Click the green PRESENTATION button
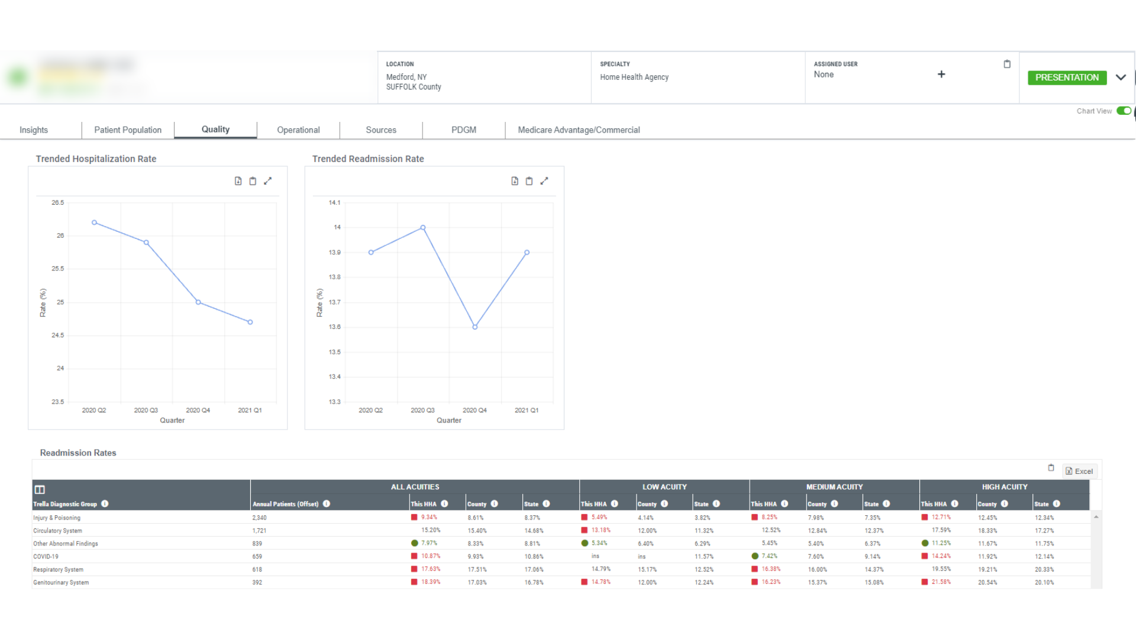This screenshot has height=639, width=1136. [1067, 78]
